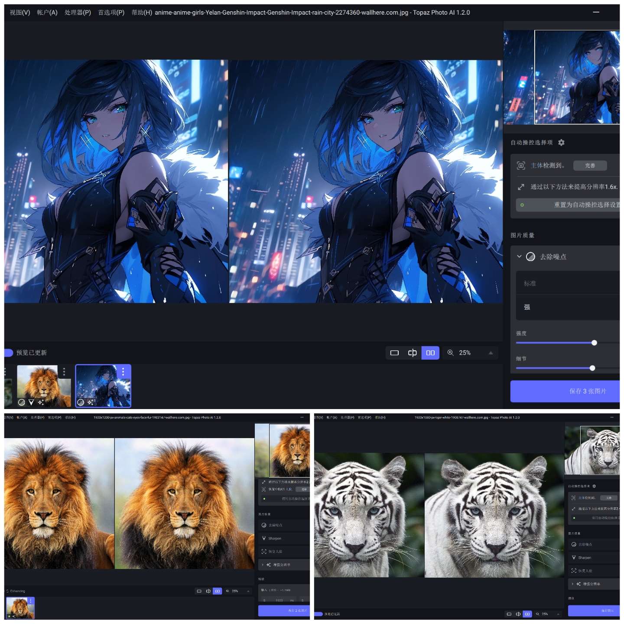Open the 帮助(H) menu in top window

(142, 13)
